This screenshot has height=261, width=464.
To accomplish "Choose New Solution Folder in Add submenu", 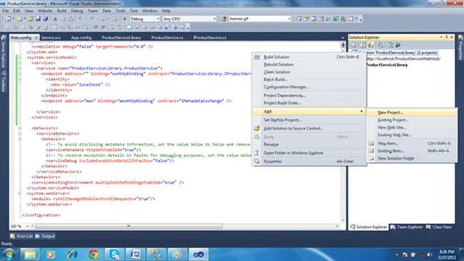I will coord(412,158).
